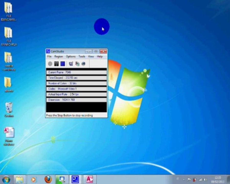Image resolution: width=230 pixels, height=184 pixels.
Task: Click the Number of Colors 32 bits line
Action: 76,83
